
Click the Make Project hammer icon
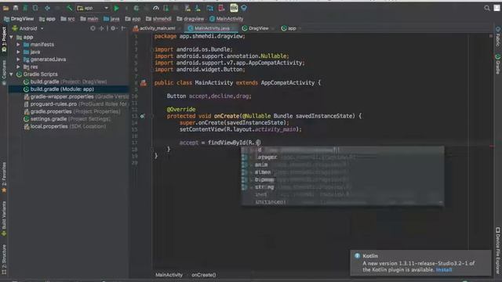(x=69, y=8)
